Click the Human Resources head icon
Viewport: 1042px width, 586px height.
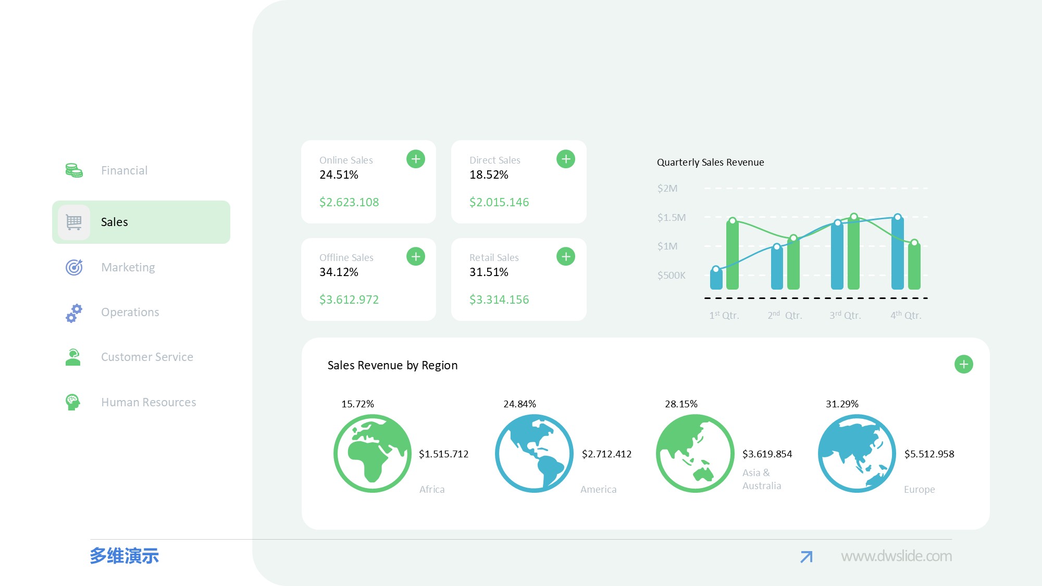73,402
